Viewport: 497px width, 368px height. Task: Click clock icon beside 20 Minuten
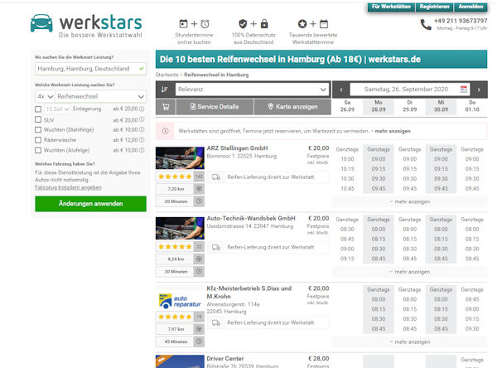pos(199,201)
